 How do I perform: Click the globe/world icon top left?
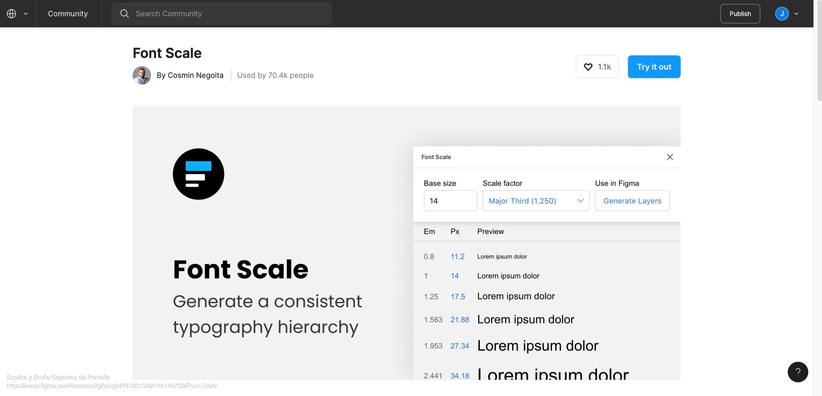(11, 13)
